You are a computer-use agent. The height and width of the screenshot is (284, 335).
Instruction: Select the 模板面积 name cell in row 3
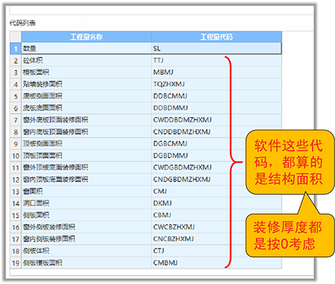[87, 72]
